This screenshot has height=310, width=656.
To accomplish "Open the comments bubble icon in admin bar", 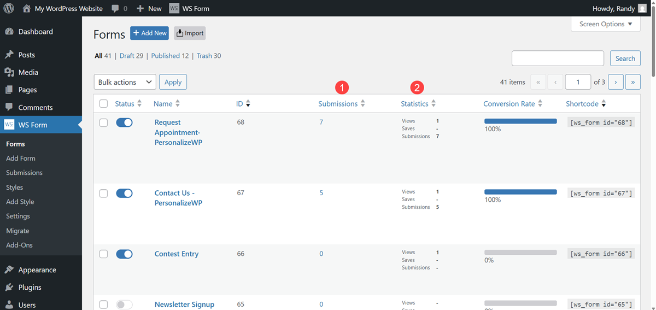I will coord(115,9).
